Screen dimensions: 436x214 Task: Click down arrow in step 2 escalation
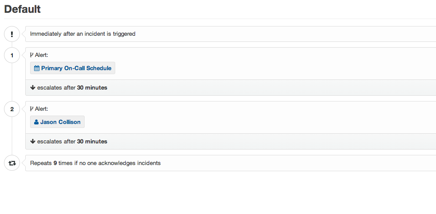coord(33,141)
